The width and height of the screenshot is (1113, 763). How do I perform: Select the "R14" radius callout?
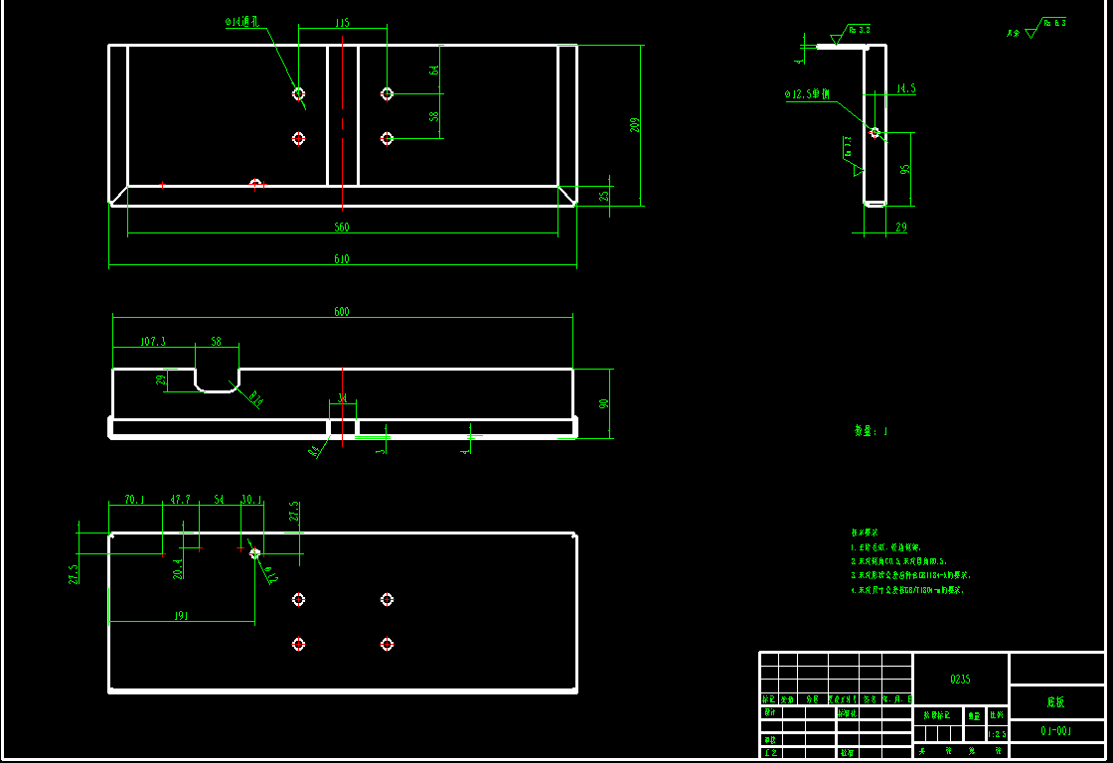pos(255,399)
